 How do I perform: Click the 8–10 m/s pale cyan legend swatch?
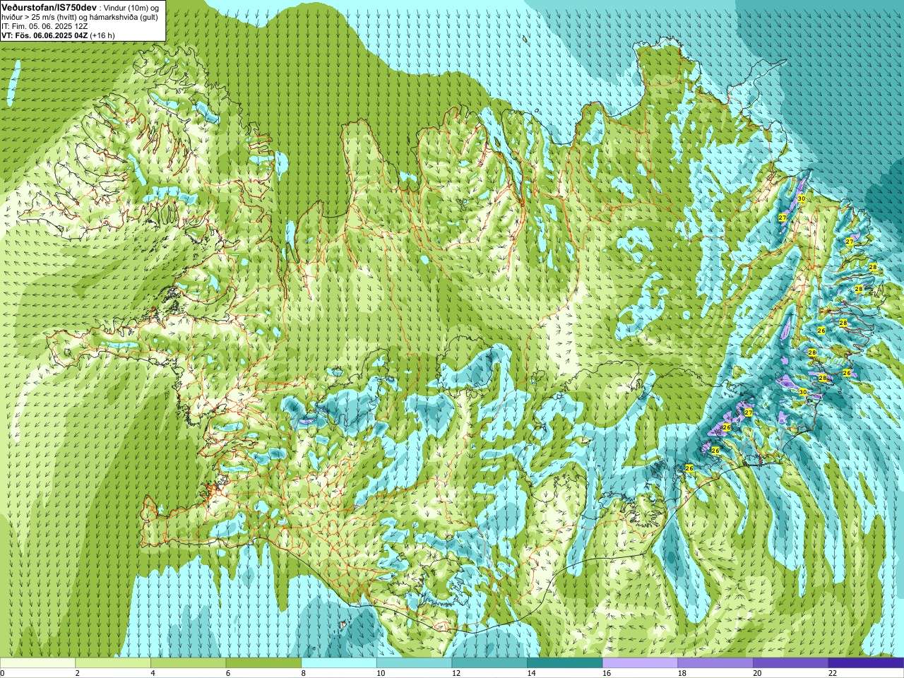pyautogui.click(x=339, y=663)
